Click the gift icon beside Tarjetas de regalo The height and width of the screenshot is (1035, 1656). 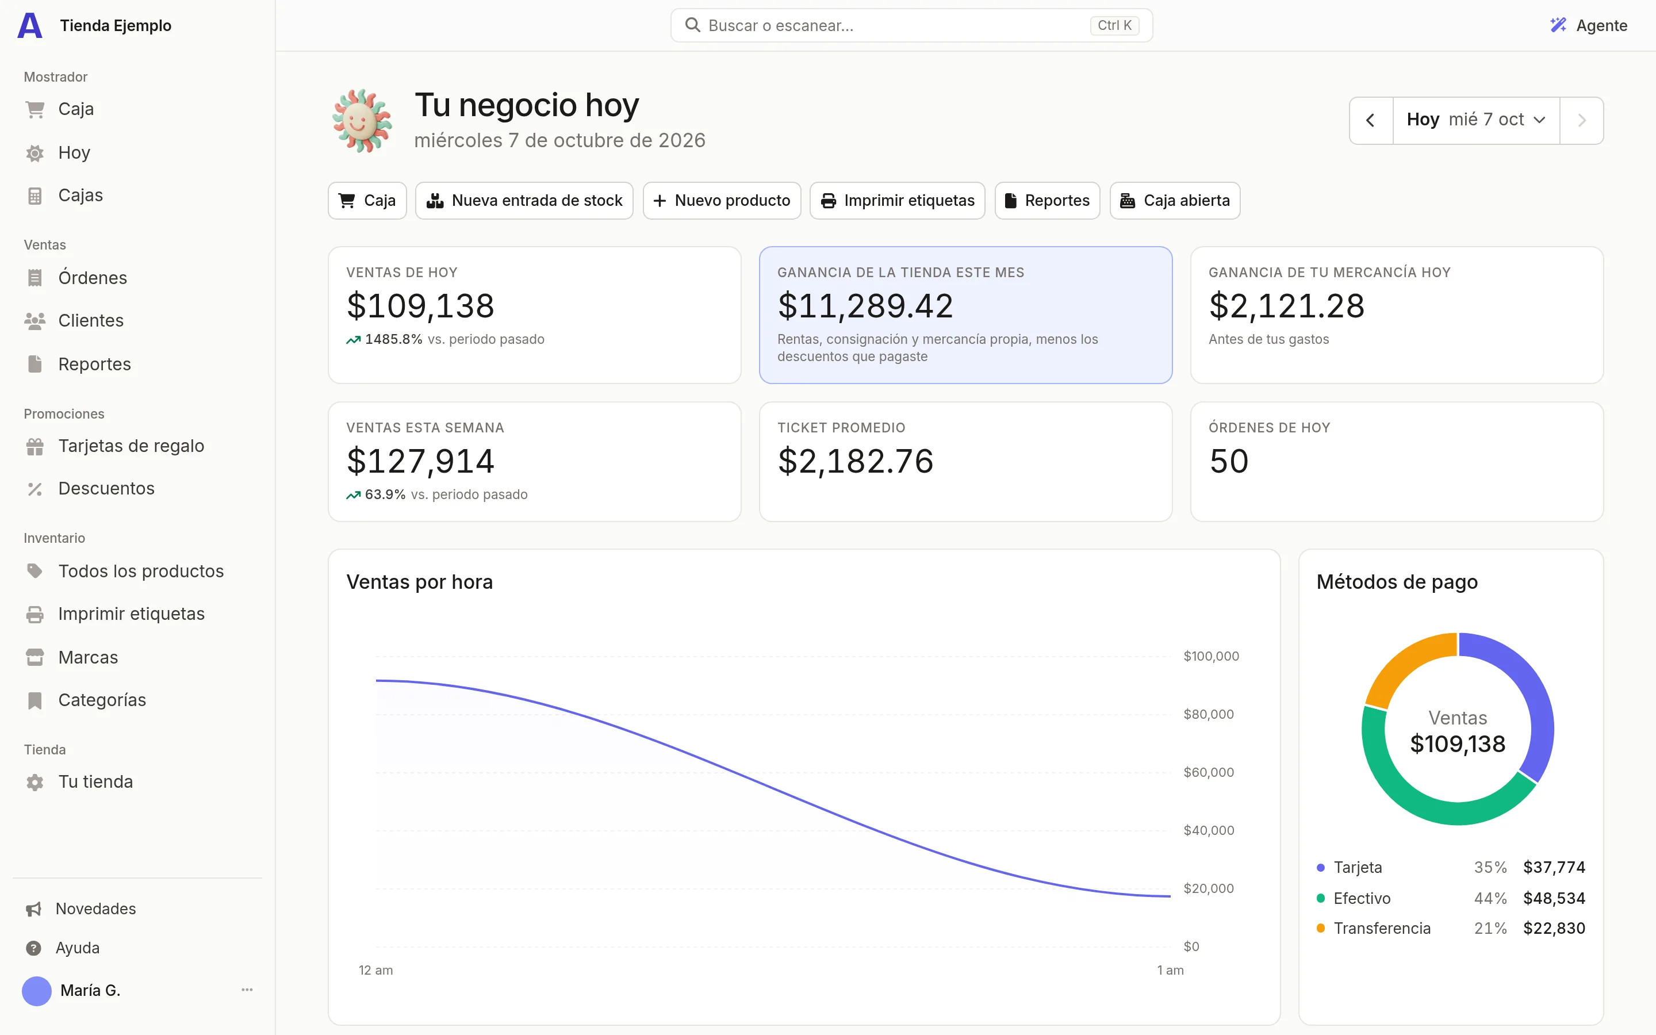35,446
